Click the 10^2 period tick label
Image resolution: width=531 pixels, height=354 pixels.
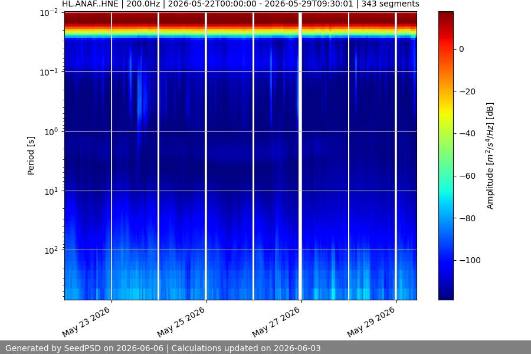(x=51, y=251)
